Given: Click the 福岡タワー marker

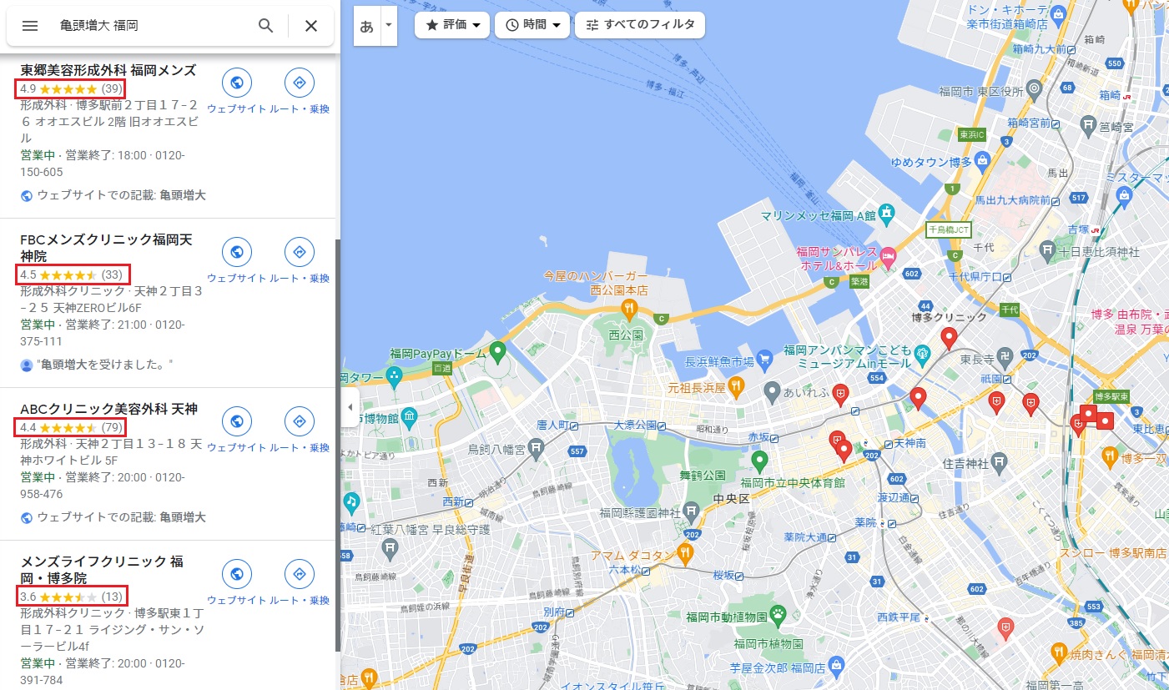Looking at the screenshot, I should click(396, 377).
